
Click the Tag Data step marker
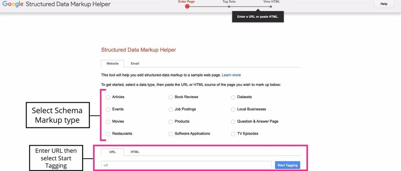229,7
